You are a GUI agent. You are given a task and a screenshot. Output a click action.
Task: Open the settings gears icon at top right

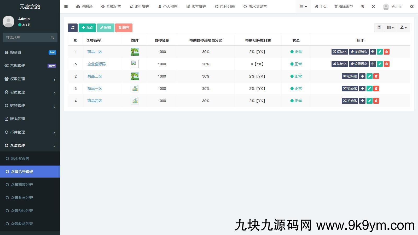pyautogui.click(x=412, y=7)
